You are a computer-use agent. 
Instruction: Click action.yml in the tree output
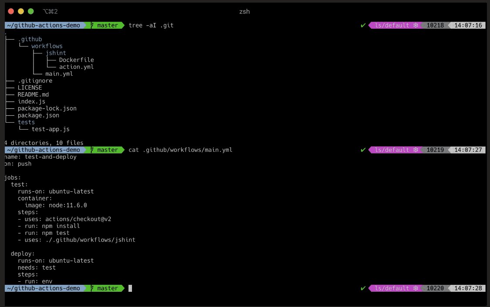point(76,67)
